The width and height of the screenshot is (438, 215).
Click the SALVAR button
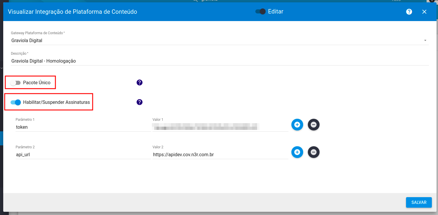coord(419,202)
